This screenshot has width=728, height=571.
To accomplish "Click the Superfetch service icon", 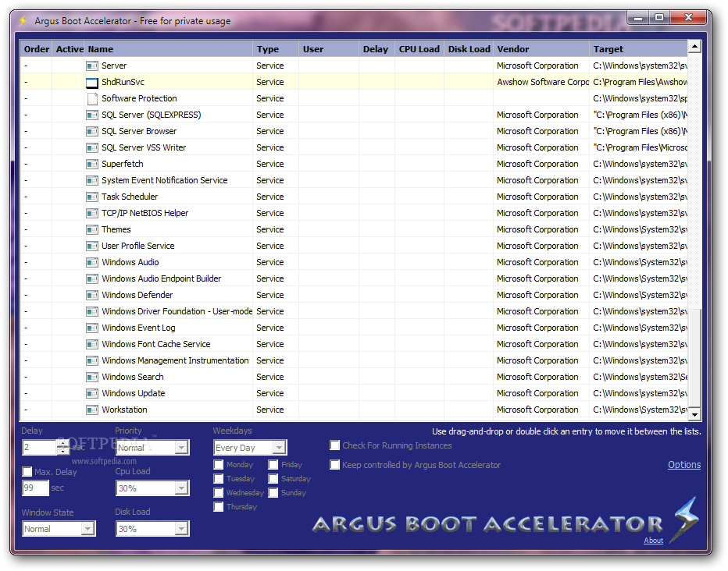I will coord(92,165).
